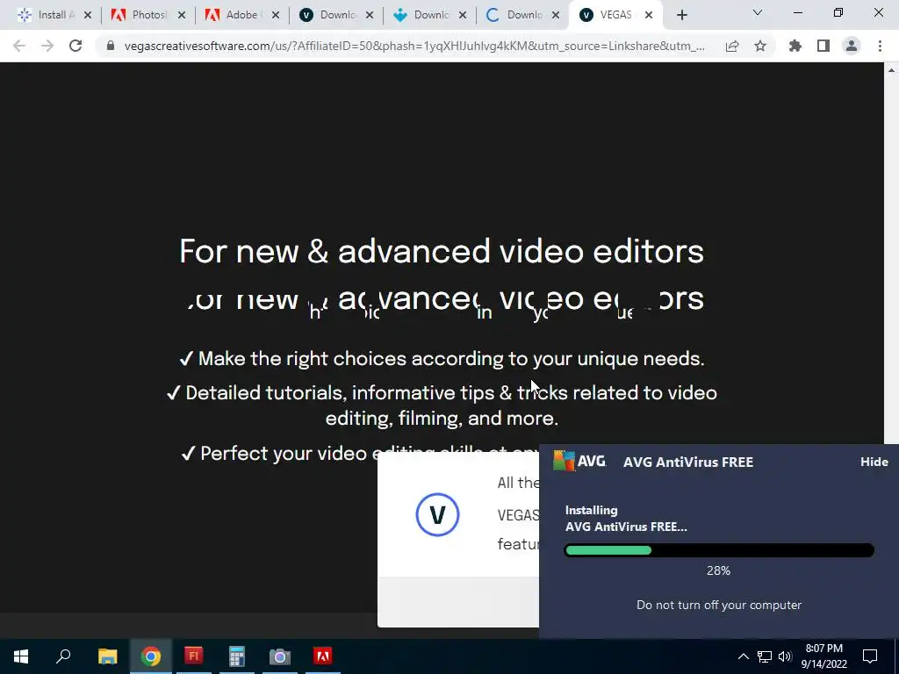This screenshot has height=674, width=899.
Task: Click the VEGAS circular V logo
Action: (437, 514)
